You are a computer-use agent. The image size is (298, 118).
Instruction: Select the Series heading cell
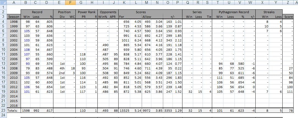(x=197, y=12)
